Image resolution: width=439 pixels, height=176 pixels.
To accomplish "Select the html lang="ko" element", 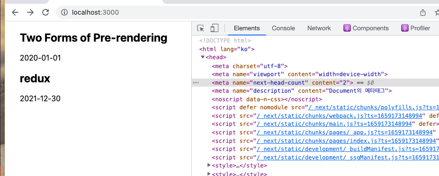I will point(227,49).
